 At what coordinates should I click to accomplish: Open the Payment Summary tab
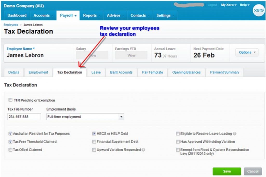(x=224, y=72)
